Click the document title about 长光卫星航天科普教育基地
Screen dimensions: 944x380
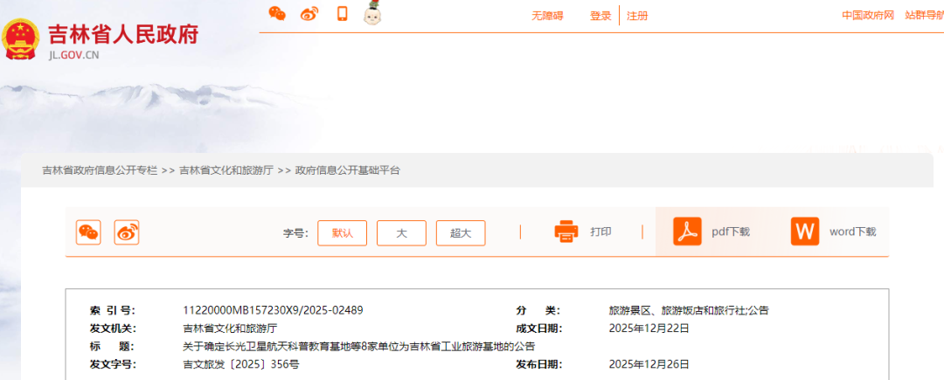pyautogui.click(x=359, y=347)
